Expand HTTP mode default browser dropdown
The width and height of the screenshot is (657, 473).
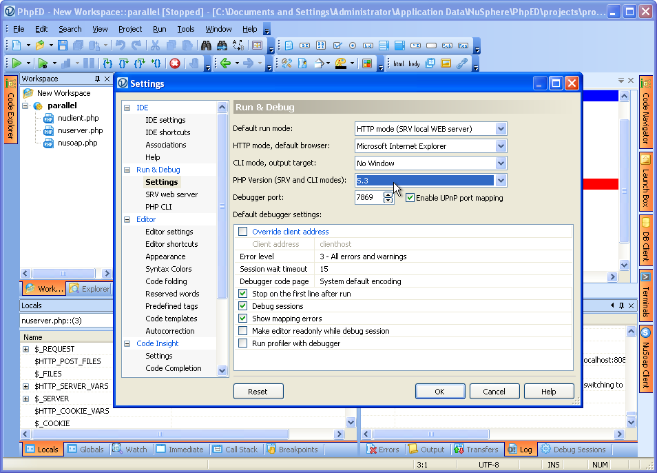coord(501,146)
